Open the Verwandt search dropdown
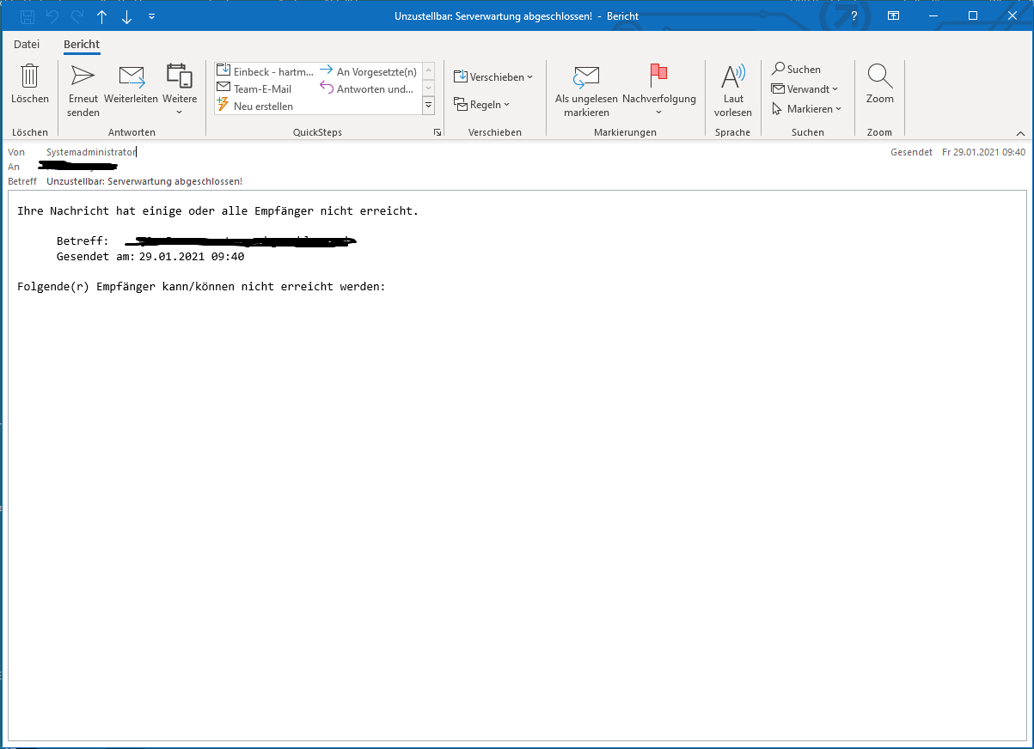Viewport: 1034px width, 749px height. click(805, 88)
